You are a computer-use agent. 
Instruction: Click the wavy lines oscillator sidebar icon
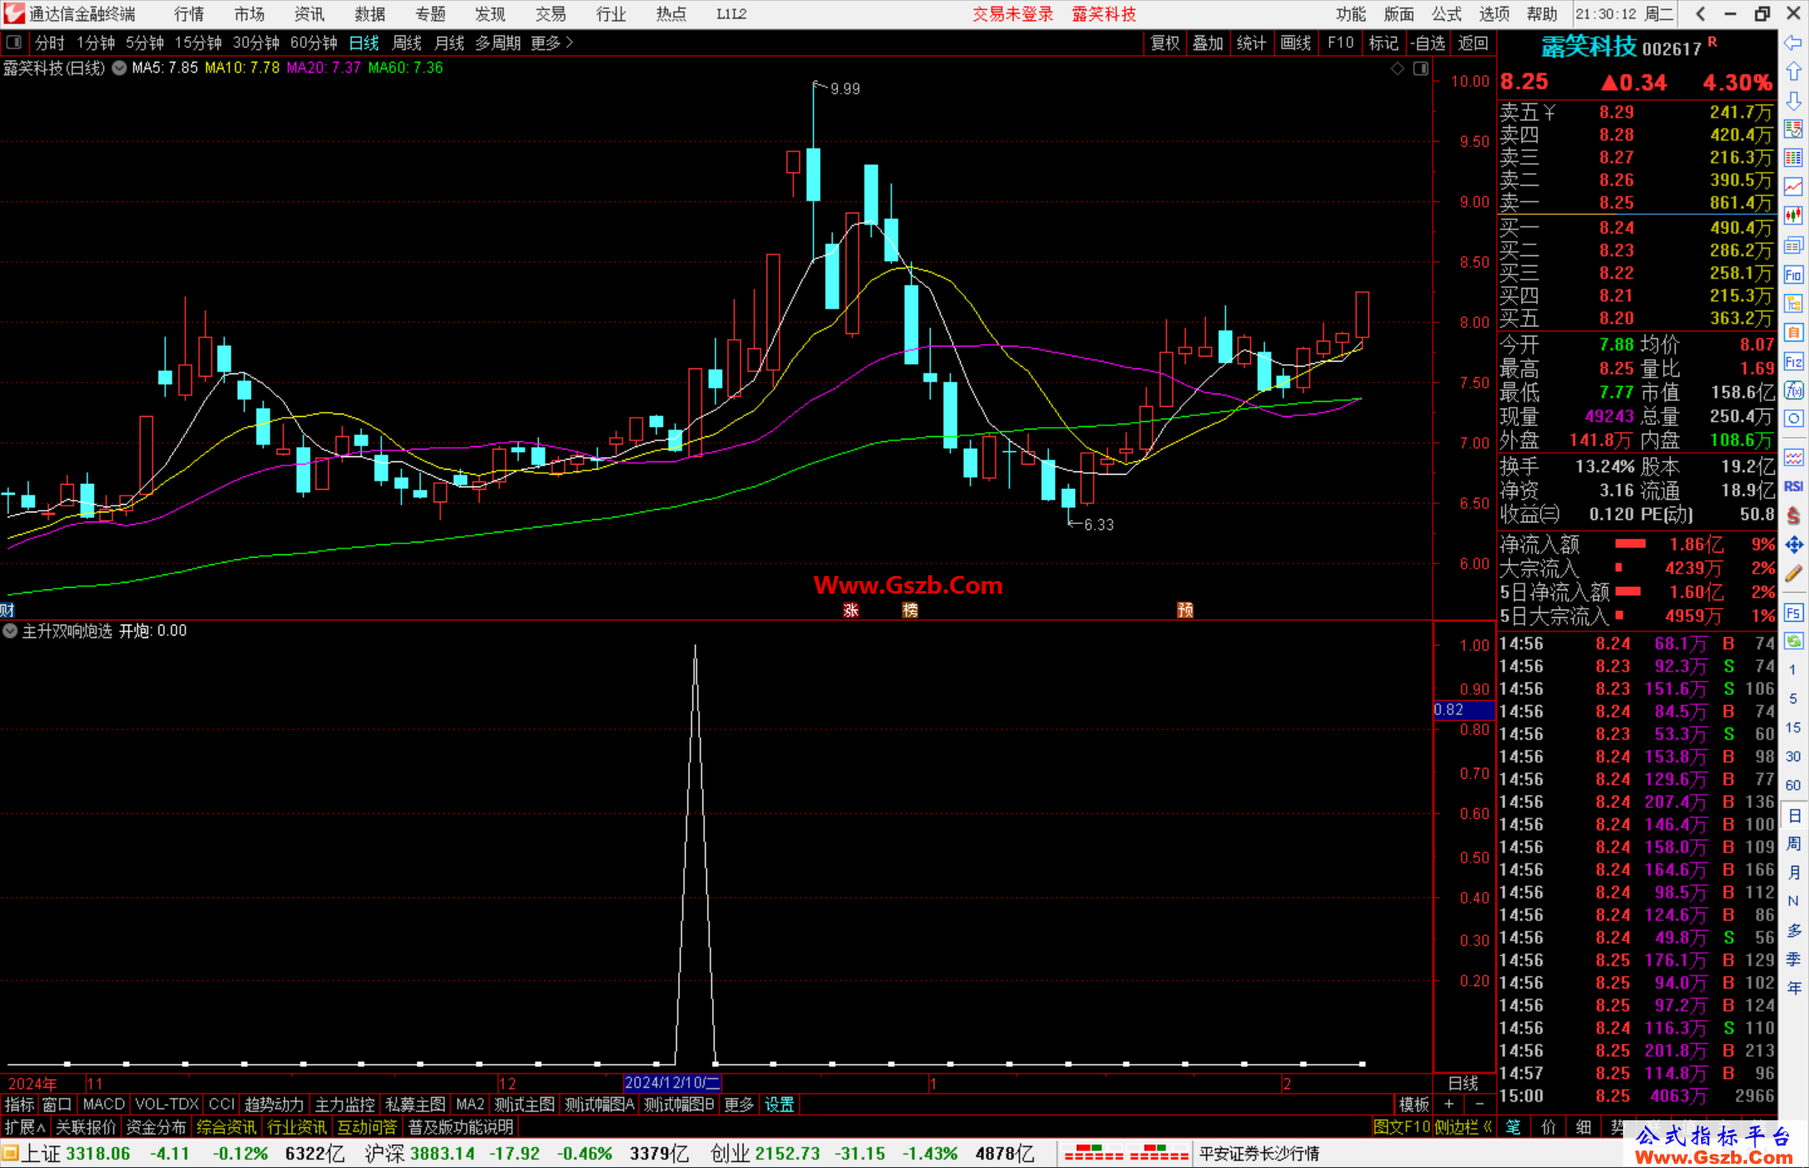click(1793, 457)
